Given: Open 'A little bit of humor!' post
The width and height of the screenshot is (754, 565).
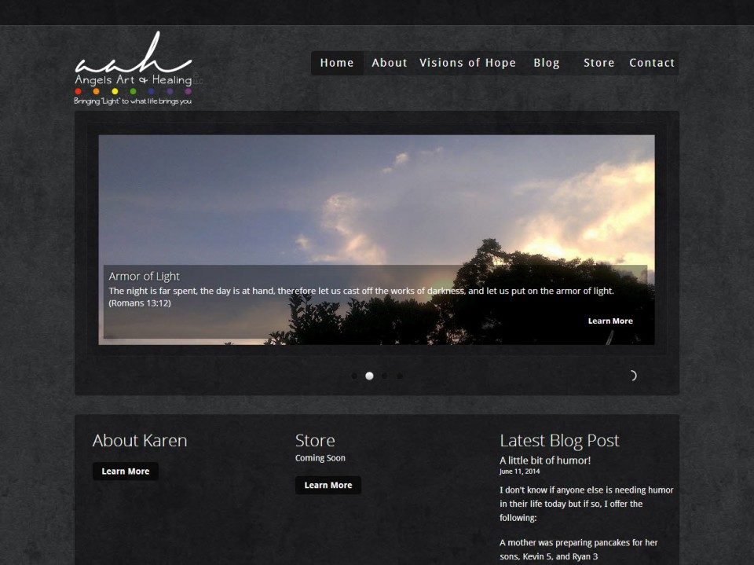Looking at the screenshot, I should point(545,460).
